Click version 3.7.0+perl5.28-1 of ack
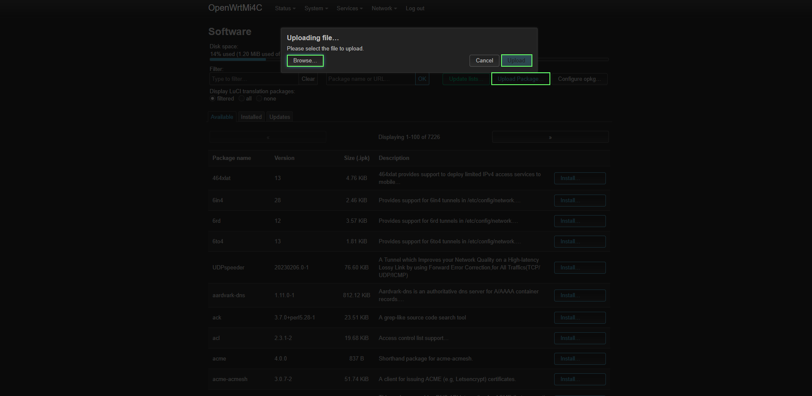This screenshot has height=396, width=812. [x=295, y=318]
